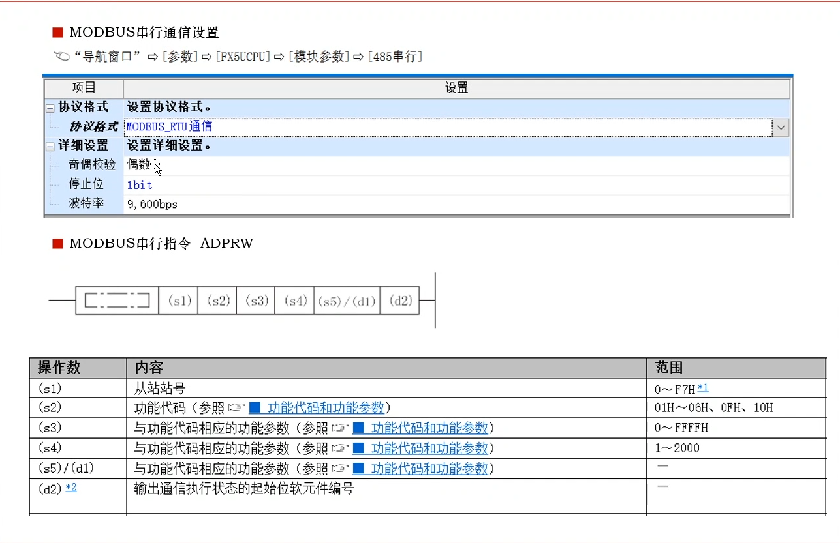Click the 设置 column header
The image size is (840, 543).
[456, 88]
